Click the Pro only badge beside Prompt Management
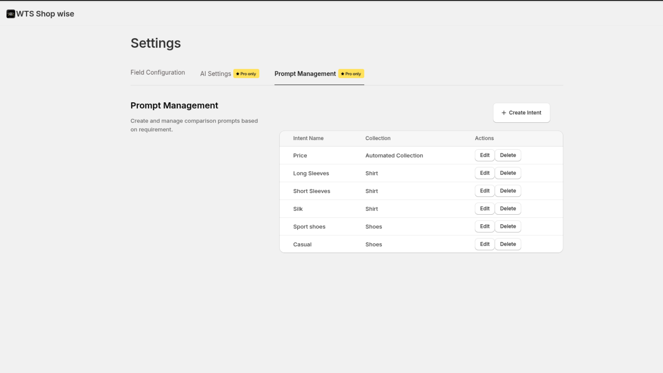 point(351,73)
